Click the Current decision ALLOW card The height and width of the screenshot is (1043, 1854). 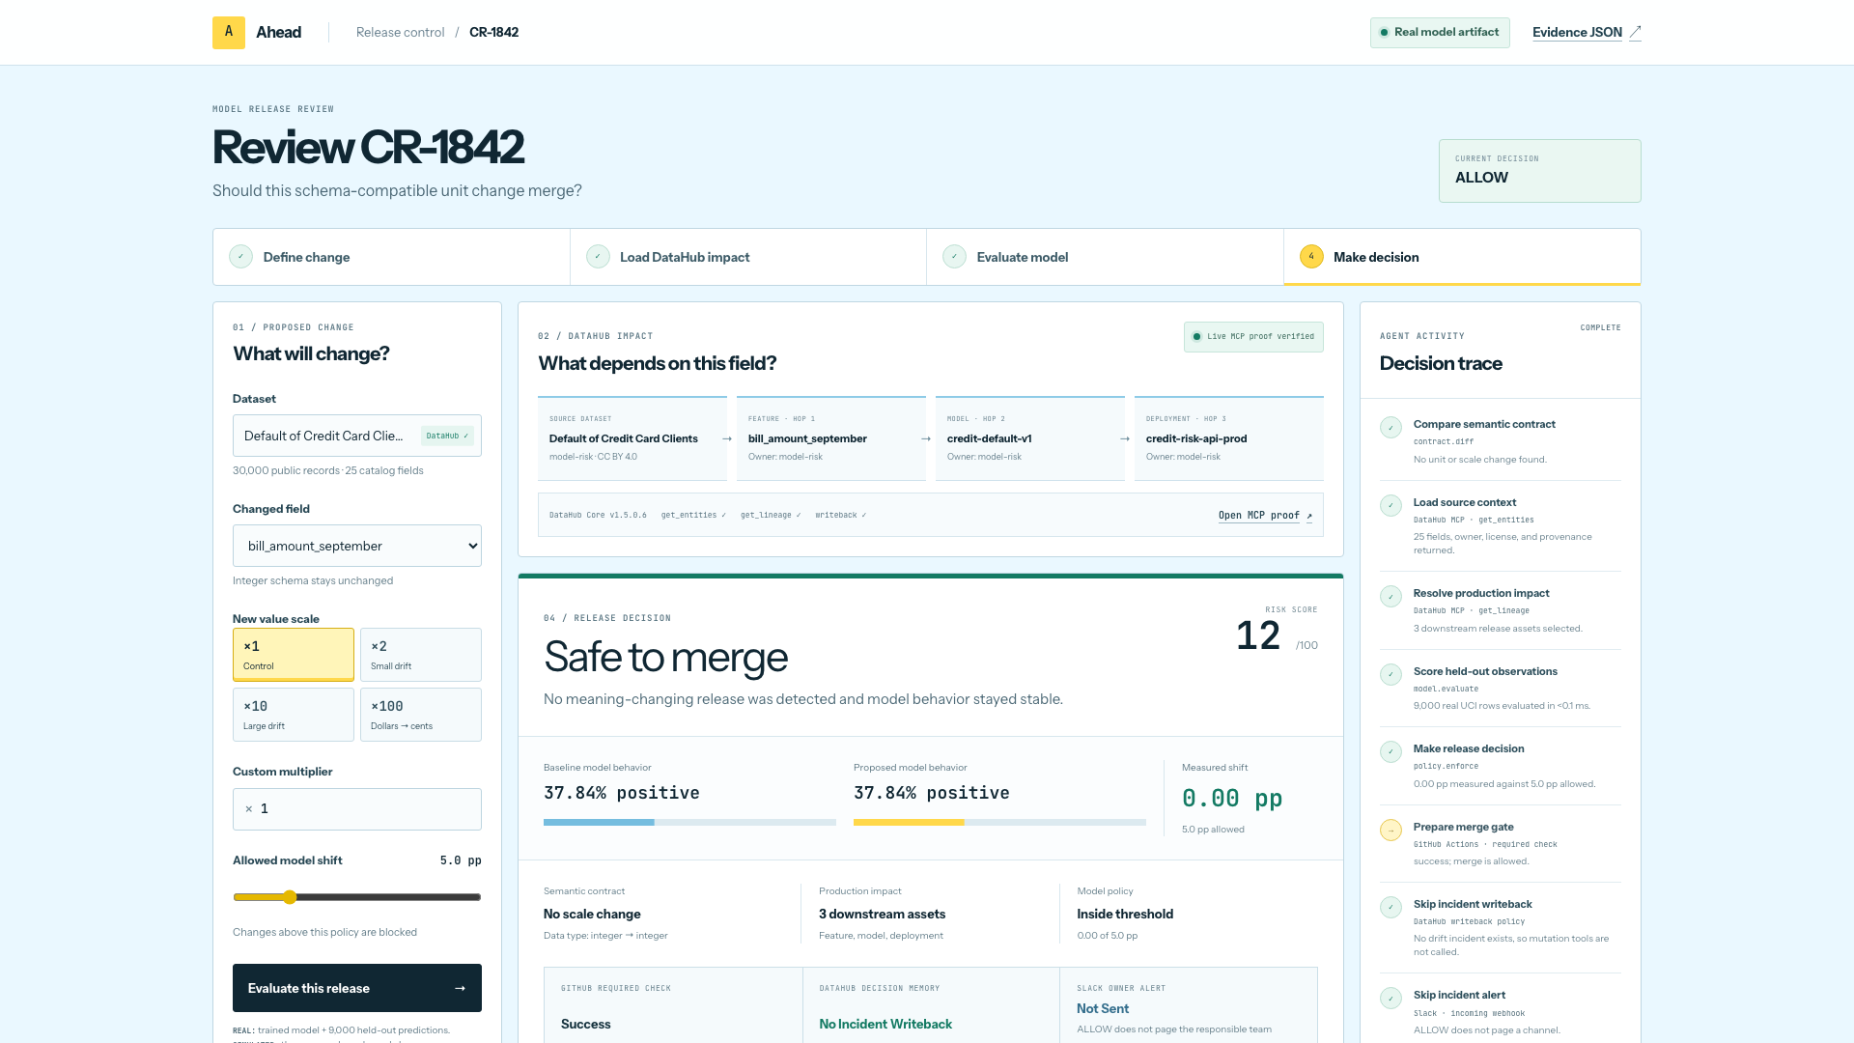(1540, 171)
